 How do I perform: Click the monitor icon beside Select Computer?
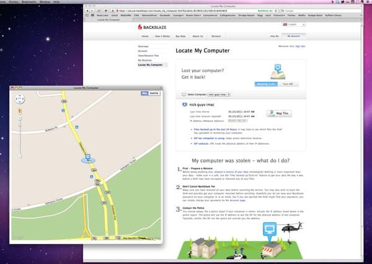[x=183, y=94]
